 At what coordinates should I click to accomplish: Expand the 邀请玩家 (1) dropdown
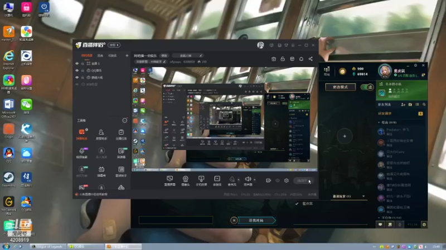pyautogui.click(x=348, y=196)
